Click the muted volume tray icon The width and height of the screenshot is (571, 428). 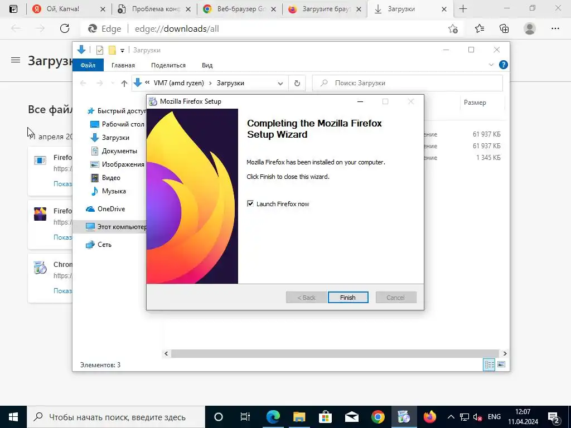click(x=477, y=417)
